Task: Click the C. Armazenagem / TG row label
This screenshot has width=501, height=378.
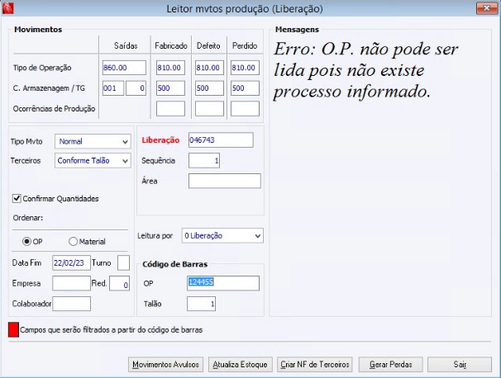Action: pyautogui.click(x=49, y=88)
